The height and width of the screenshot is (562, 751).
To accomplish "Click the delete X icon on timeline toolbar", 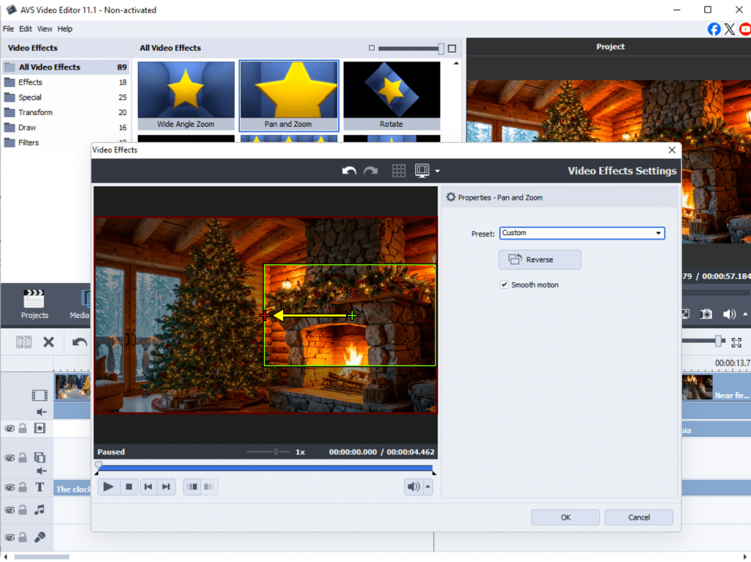I will point(48,341).
